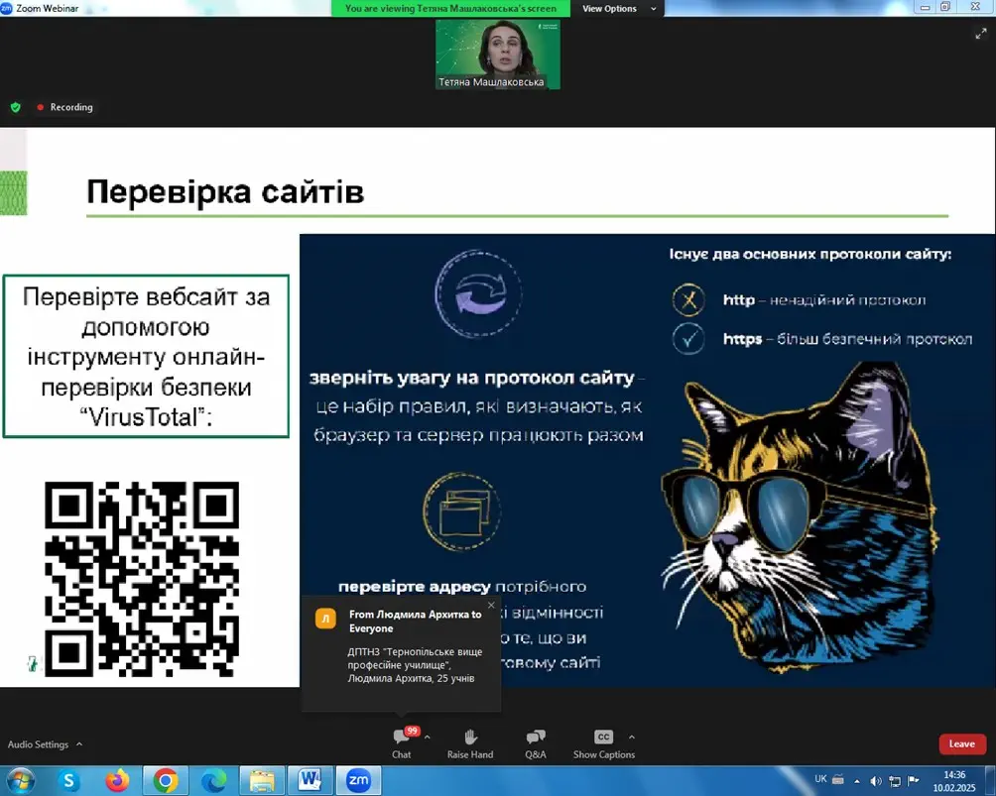Expand the Audio Settings arrow
This screenshot has height=796, width=996.
[79, 743]
